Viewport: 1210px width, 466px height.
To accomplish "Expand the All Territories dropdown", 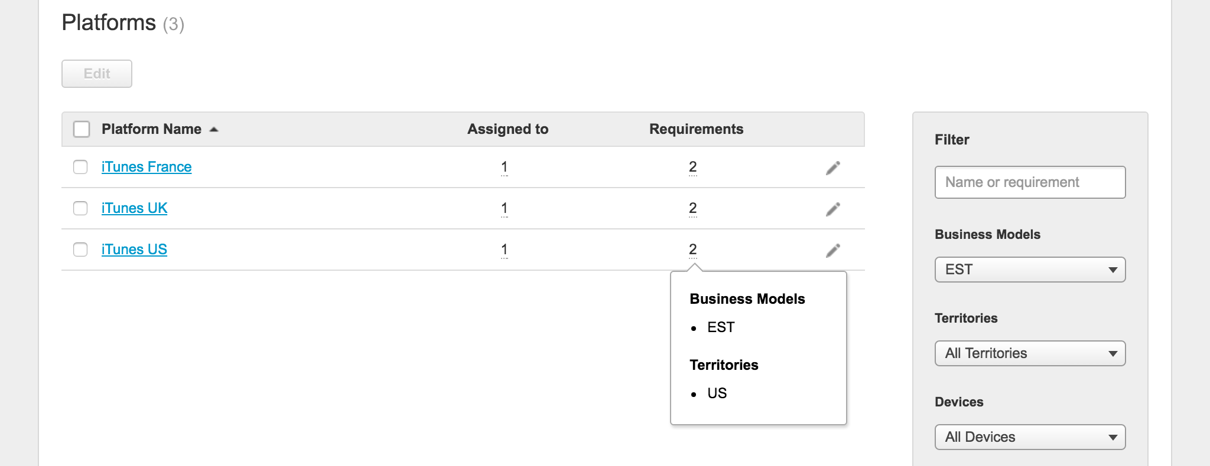I will pos(1030,353).
